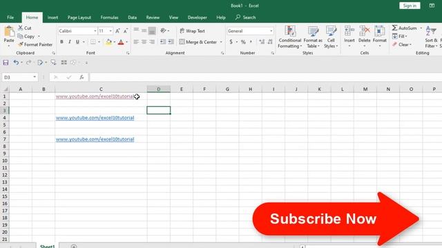Click in the formula bar input

pos(265,77)
